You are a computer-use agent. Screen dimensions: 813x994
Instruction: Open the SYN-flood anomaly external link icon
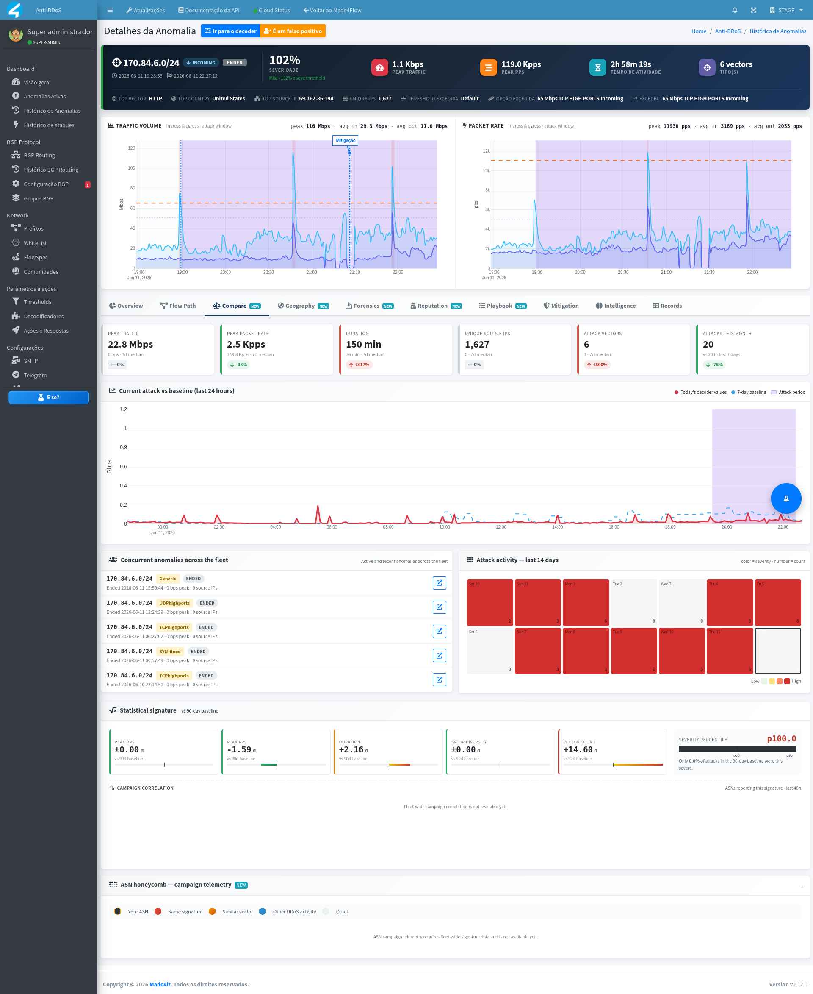pyautogui.click(x=439, y=655)
